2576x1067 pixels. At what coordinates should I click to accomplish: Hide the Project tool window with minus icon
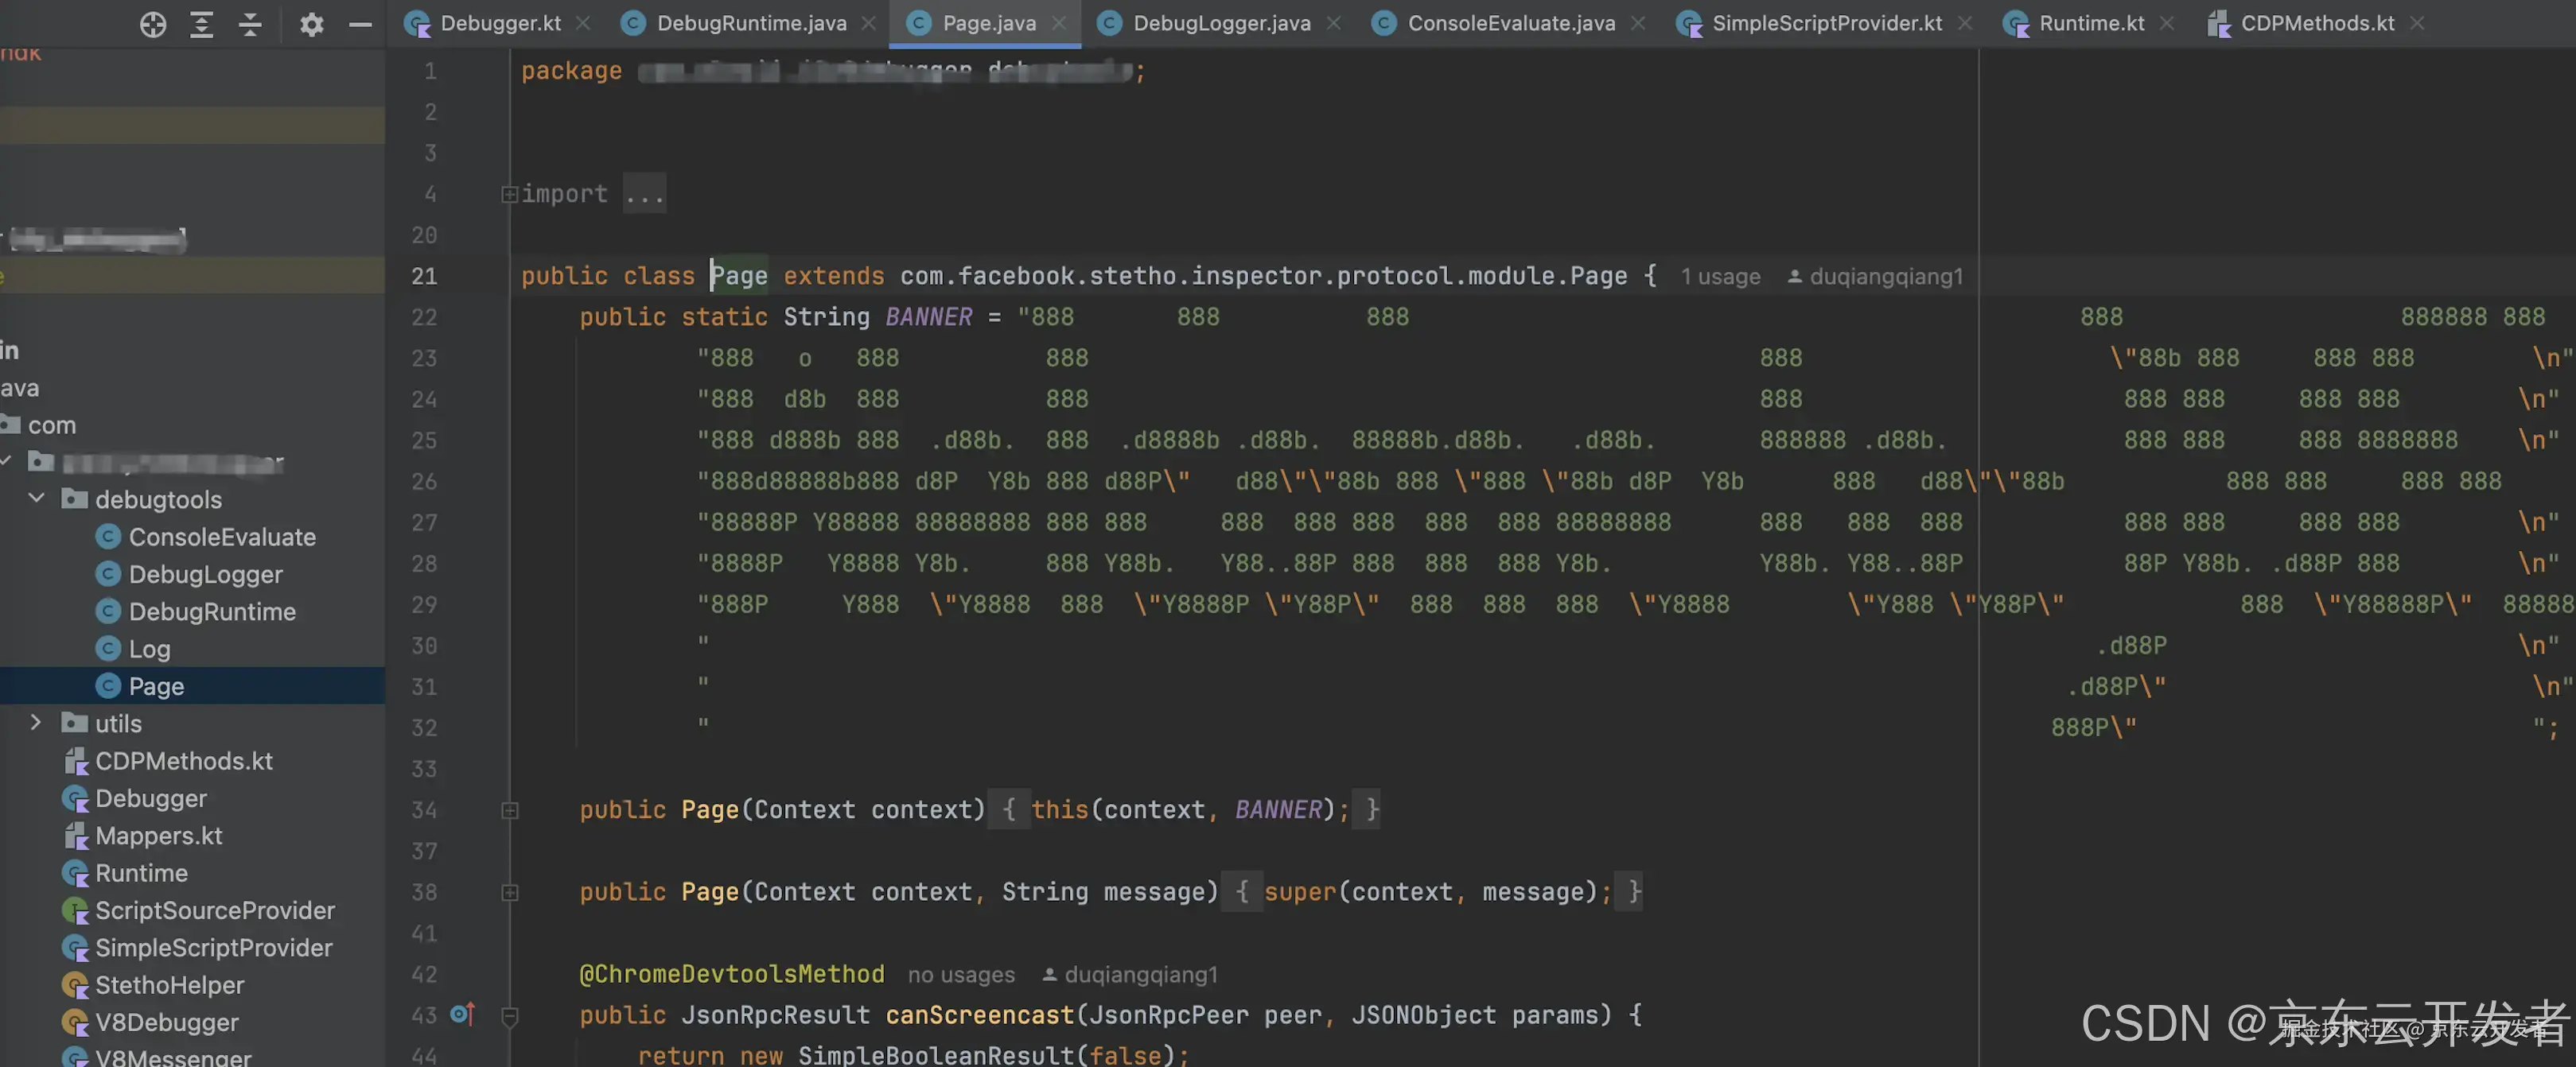(361, 24)
